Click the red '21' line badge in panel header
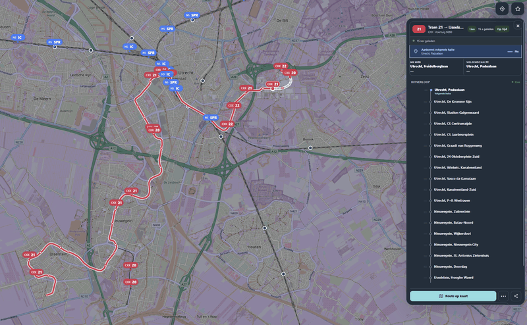Screen dimensions: 527x325 (x=419, y=29)
